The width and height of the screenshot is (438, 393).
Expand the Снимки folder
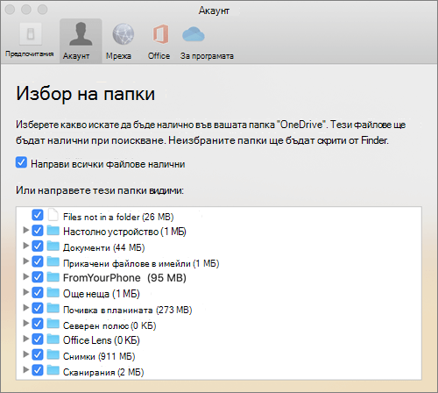click(x=25, y=354)
